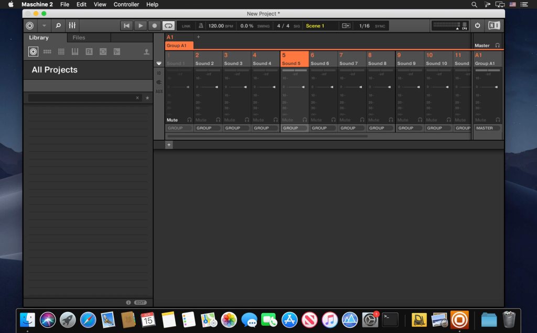Enable cue on the Master headphone icon
Screen dimensions: 537x333
498,45
